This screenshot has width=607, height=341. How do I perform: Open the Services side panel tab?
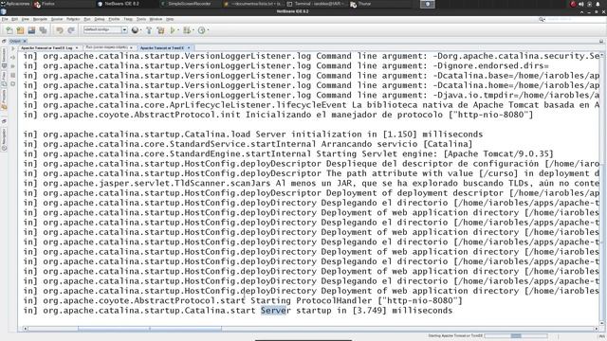4,57
